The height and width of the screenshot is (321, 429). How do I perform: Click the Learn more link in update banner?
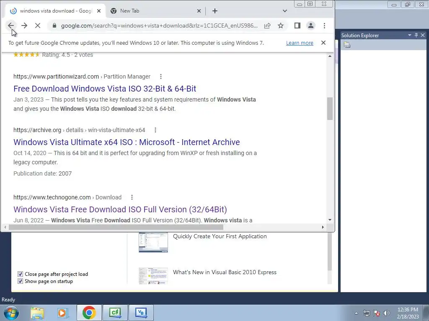click(300, 43)
